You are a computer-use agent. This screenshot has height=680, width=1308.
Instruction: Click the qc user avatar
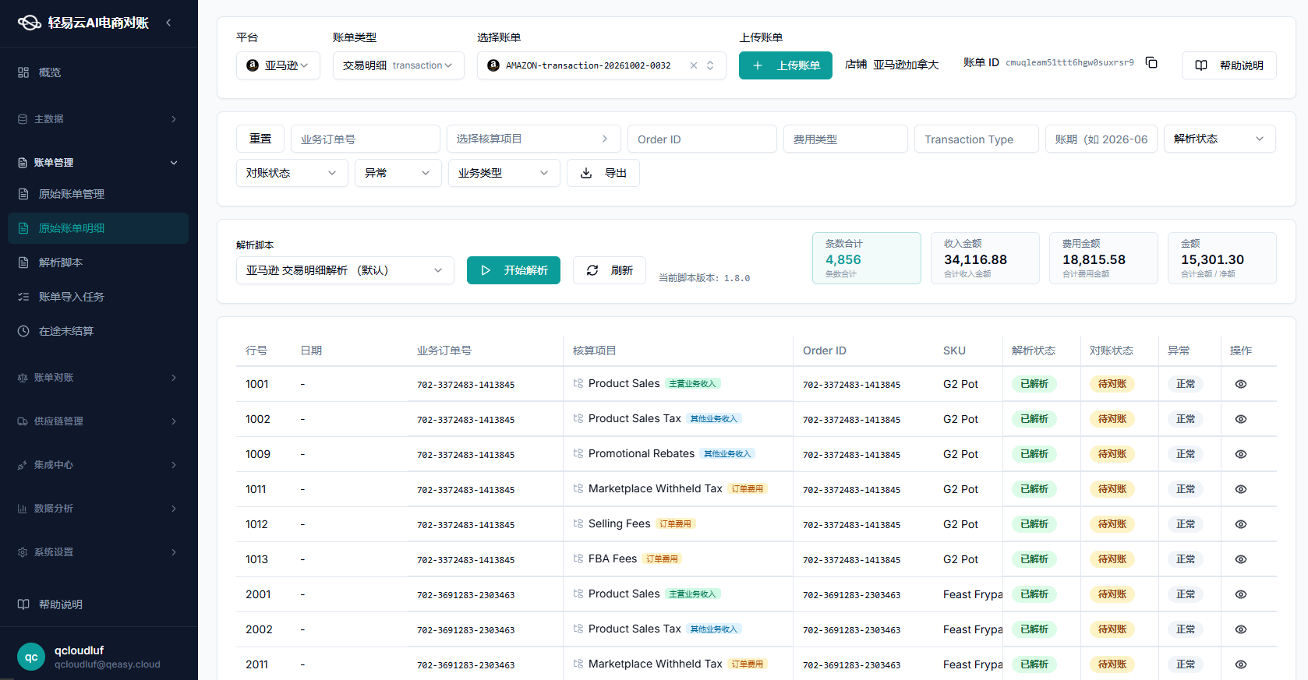31,657
